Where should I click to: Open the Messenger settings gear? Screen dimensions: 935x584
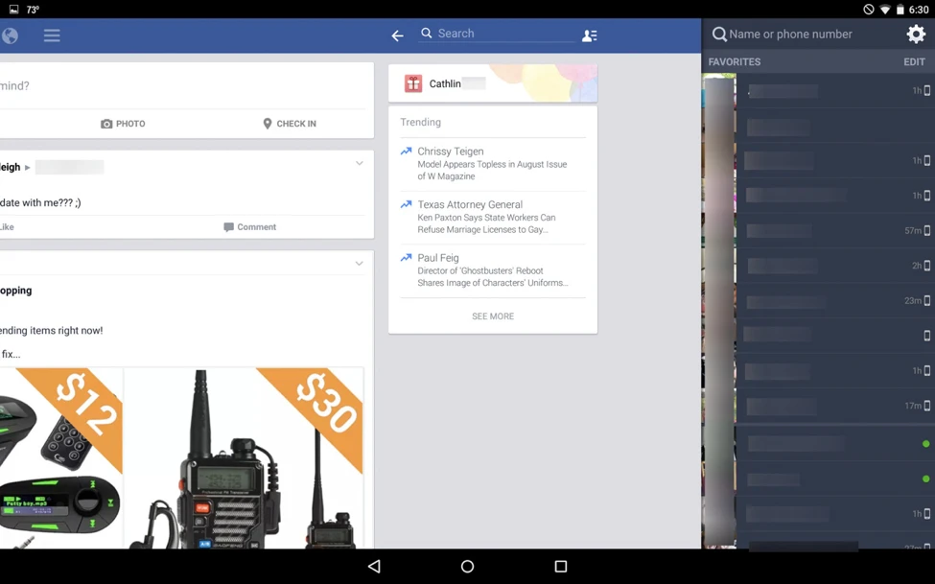917,34
